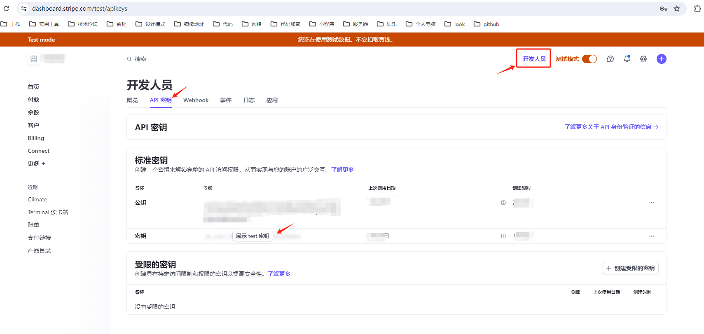
Task: Open the help question mark icon
Action: pyautogui.click(x=610, y=59)
